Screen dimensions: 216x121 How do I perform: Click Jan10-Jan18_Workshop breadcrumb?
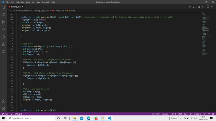pyautogui.click(x=22, y=11)
